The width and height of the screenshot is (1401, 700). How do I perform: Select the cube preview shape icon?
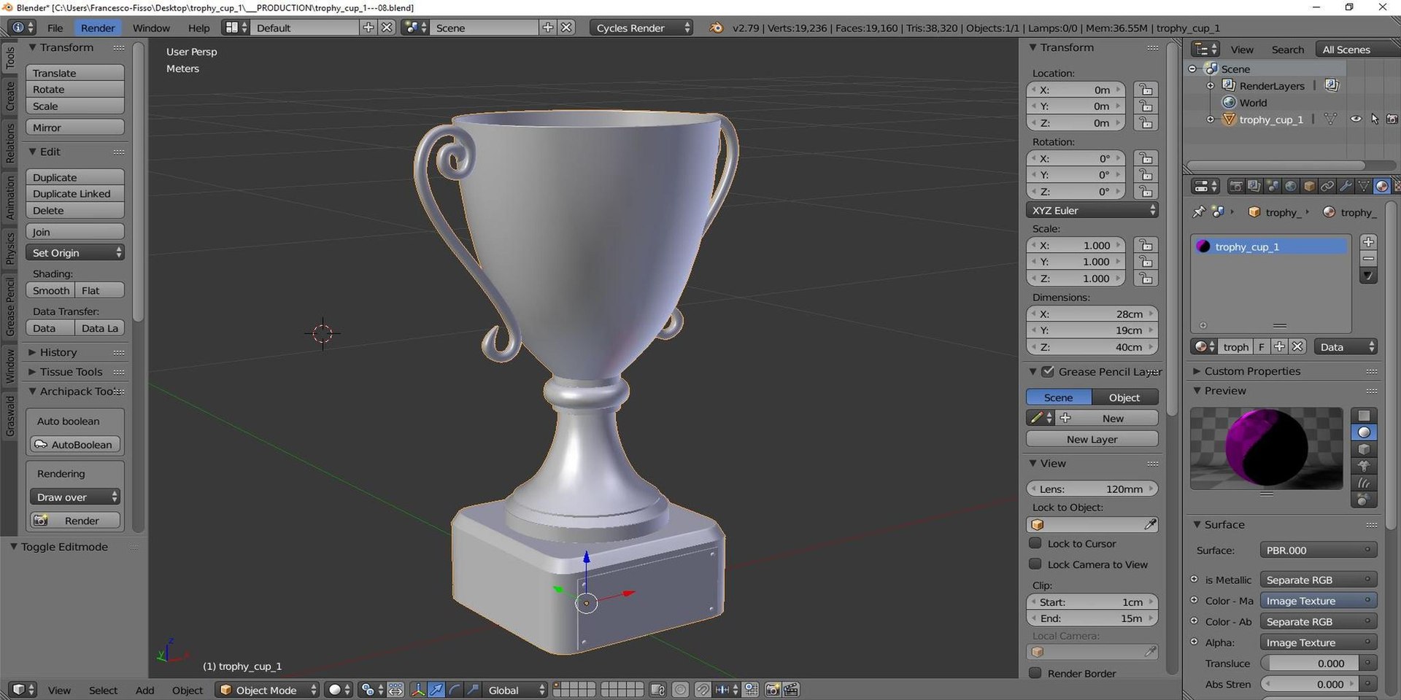1364,449
